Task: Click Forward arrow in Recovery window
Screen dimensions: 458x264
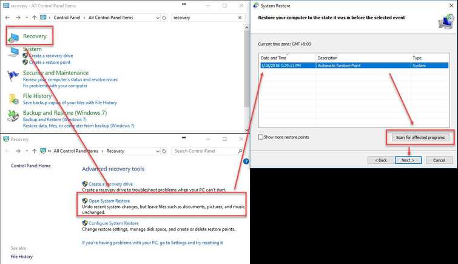Action: click(x=18, y=151)
